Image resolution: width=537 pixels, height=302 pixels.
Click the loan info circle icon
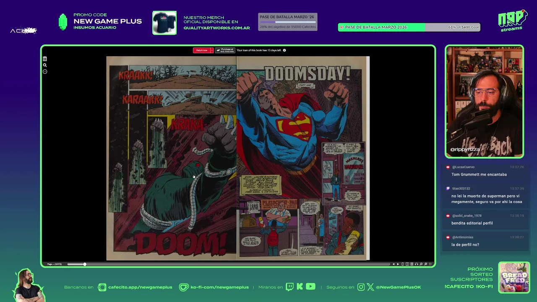tap(284, 50)
